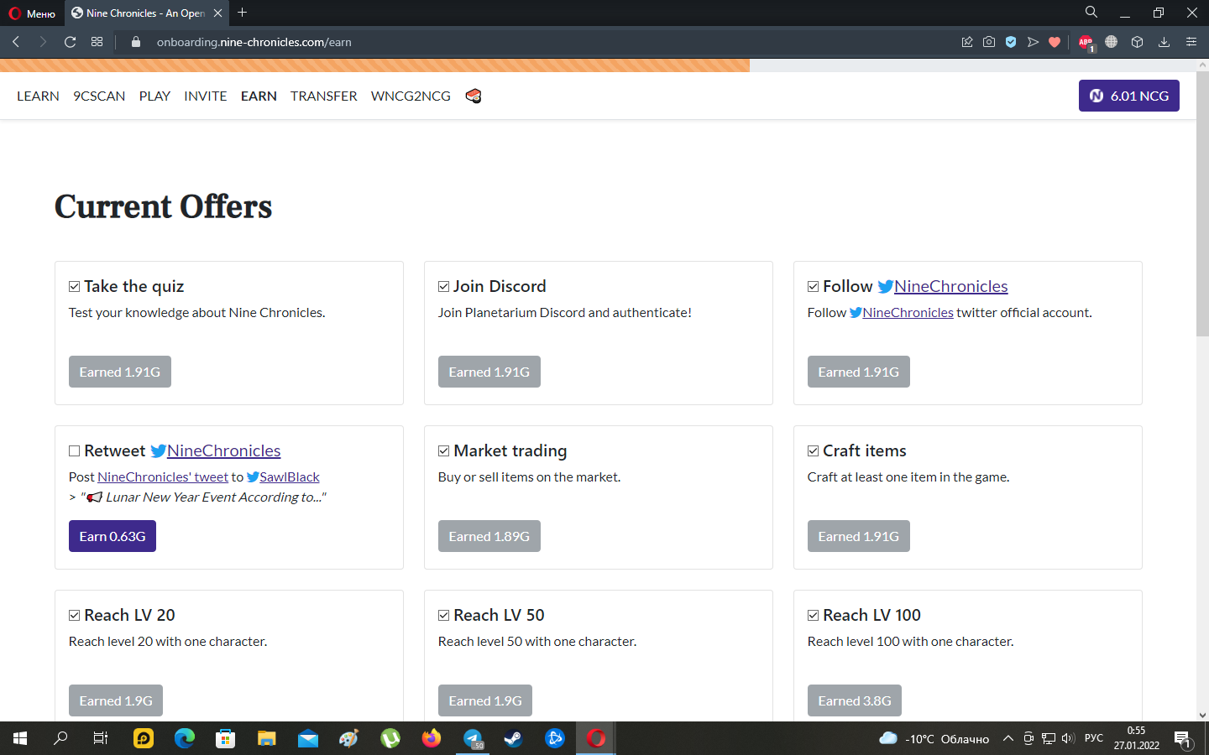This screenshot has height=755, width=1209.
Task: Click Earned 1.91G under Join Discord
Action: tap(489, 372)
